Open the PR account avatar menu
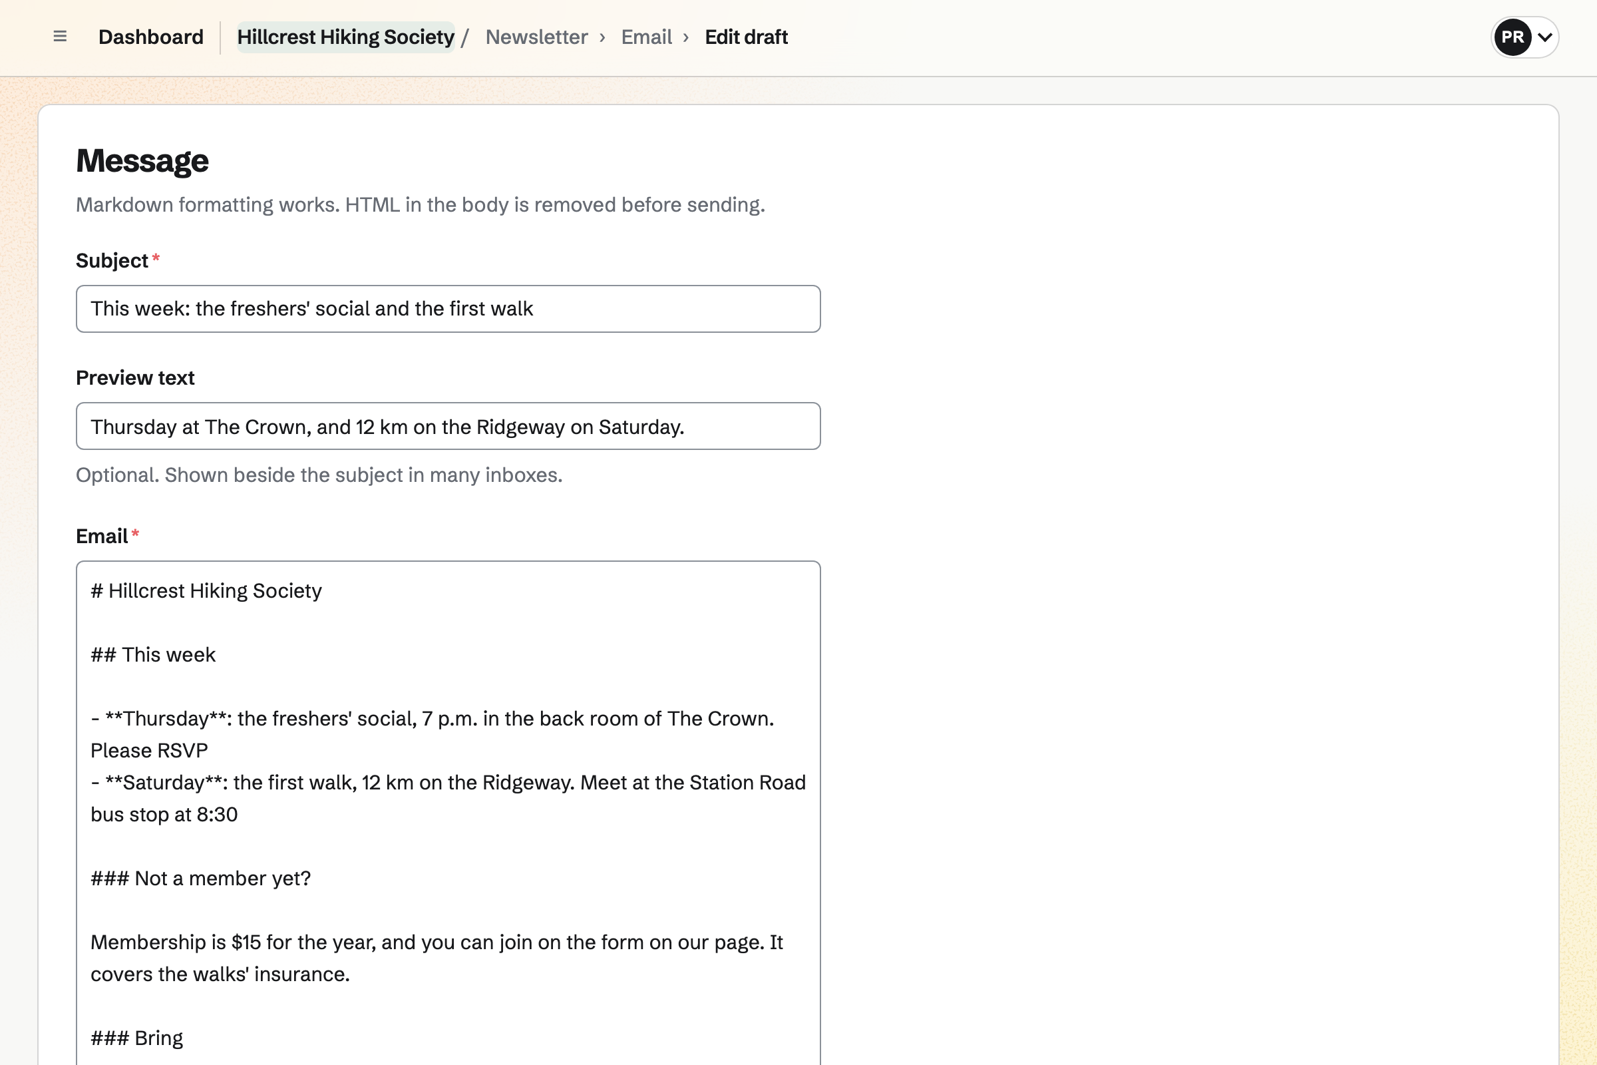This screenshot has height=1065, width=1597. coord(1512,37)
